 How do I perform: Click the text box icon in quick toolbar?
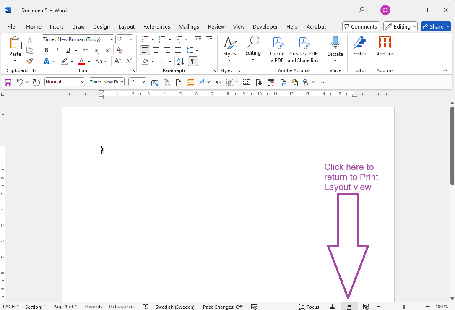[x=154, y=83]
